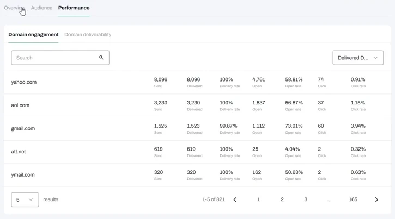The width and height of the screenshot is (395, 219).
Task: Click the pagination ellipsis
Action: [329, 200]
